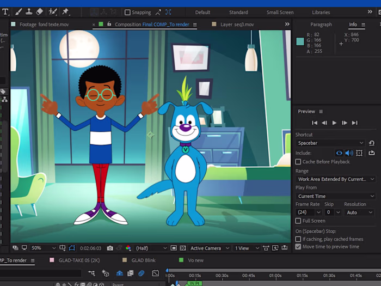Play the preview
The image size is (381, 286).
334,123
